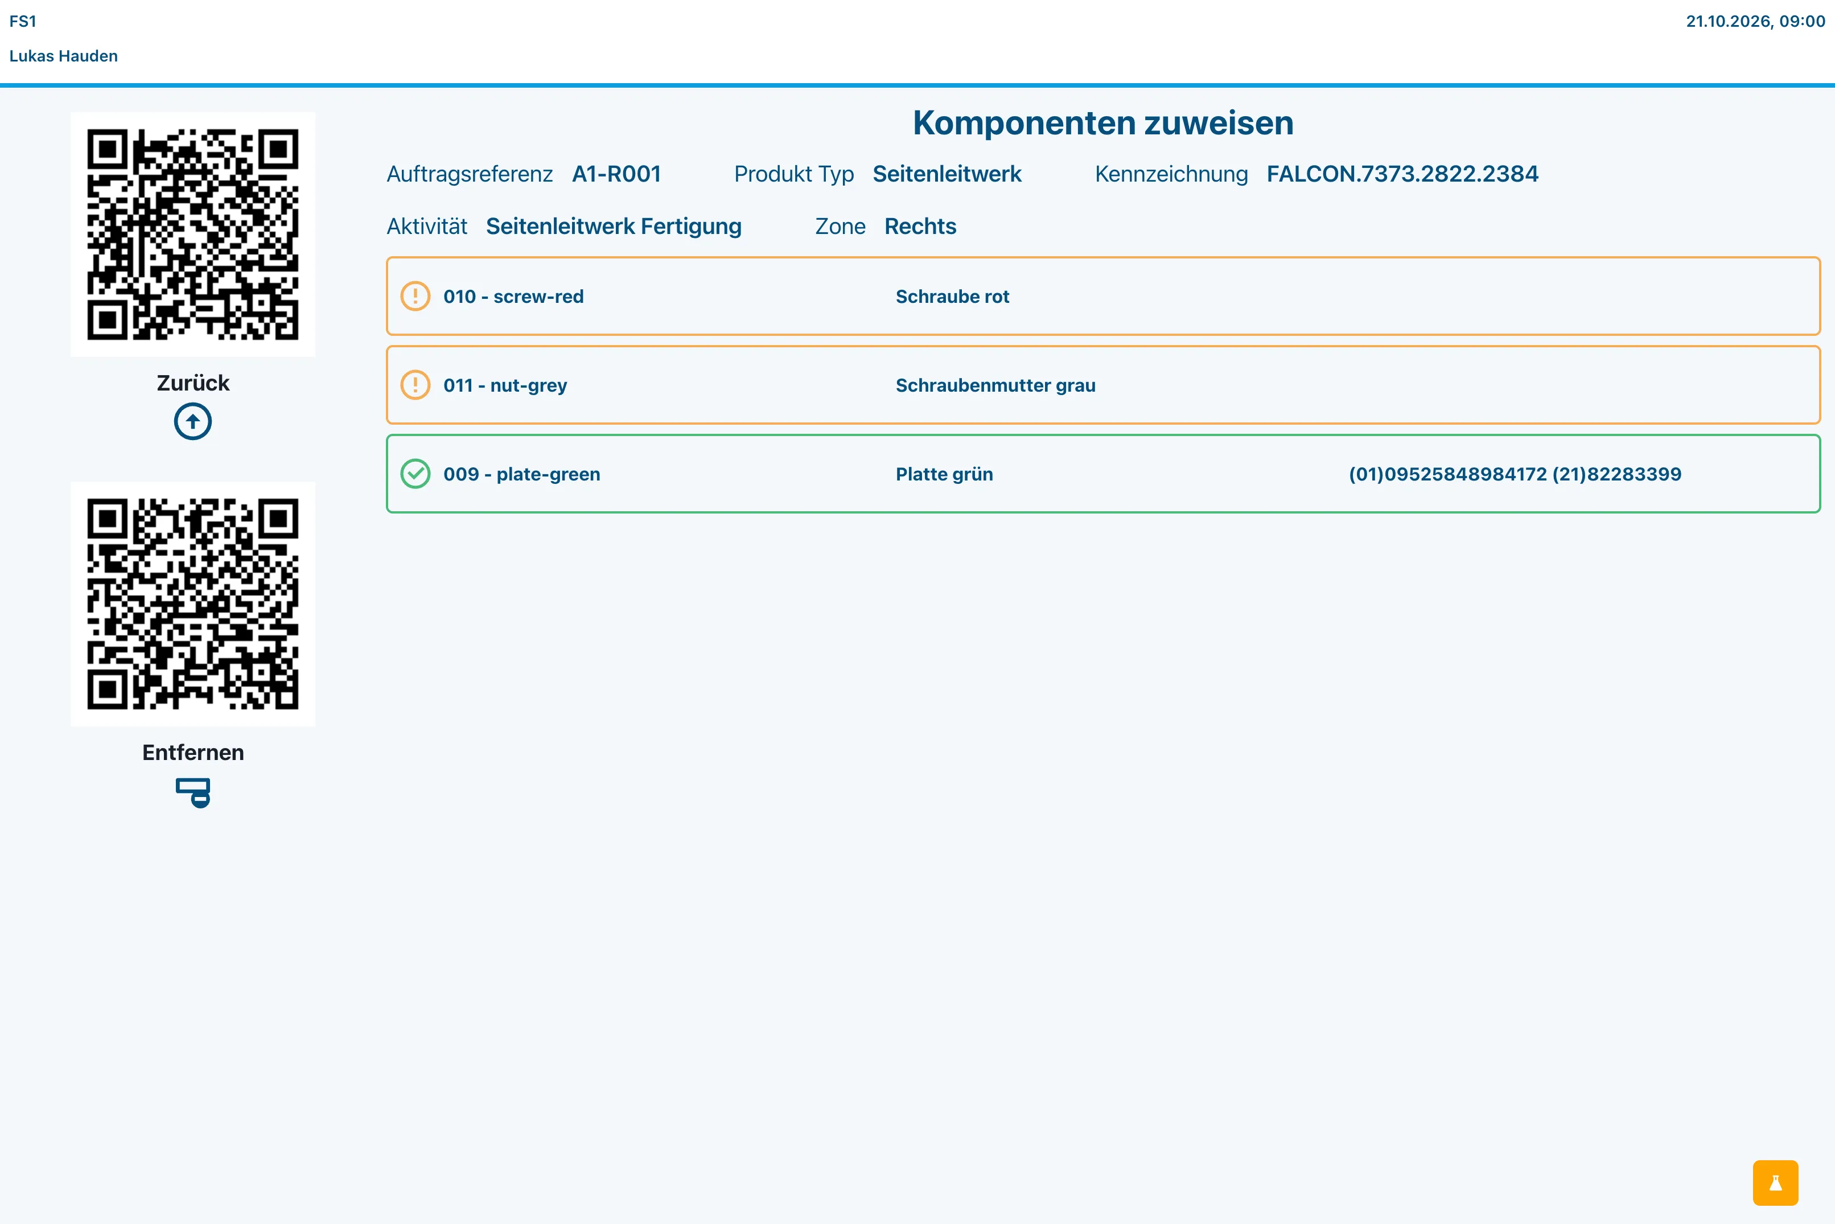Click the Auftragsreferenz value A1-R001
The width and height of the screenshot is (1835, 1224).
click(616, 173)
